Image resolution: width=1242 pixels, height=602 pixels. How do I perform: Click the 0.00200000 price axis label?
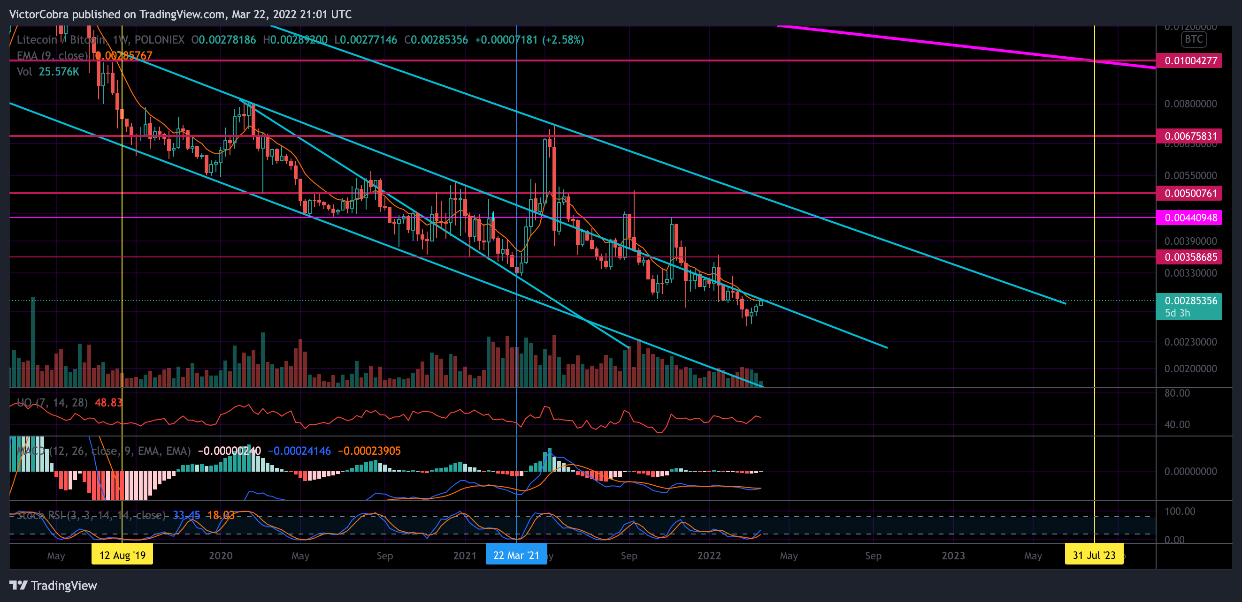[1190, 369]
